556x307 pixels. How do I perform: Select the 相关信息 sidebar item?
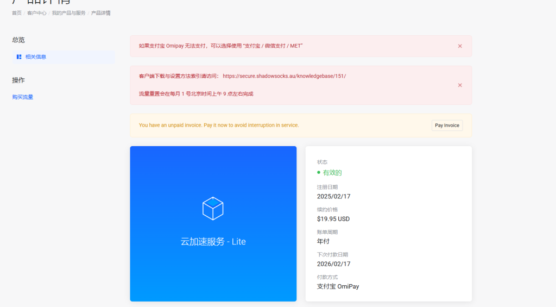pyautogui.click(x=64, y=57)
